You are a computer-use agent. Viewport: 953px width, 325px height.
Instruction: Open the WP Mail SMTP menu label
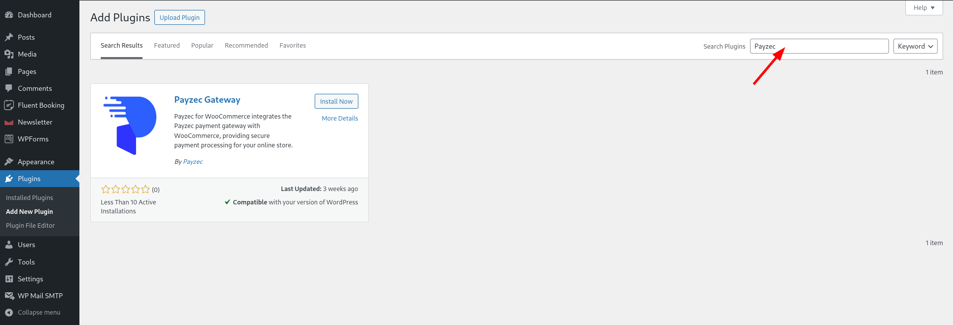(x=40, y=296)
